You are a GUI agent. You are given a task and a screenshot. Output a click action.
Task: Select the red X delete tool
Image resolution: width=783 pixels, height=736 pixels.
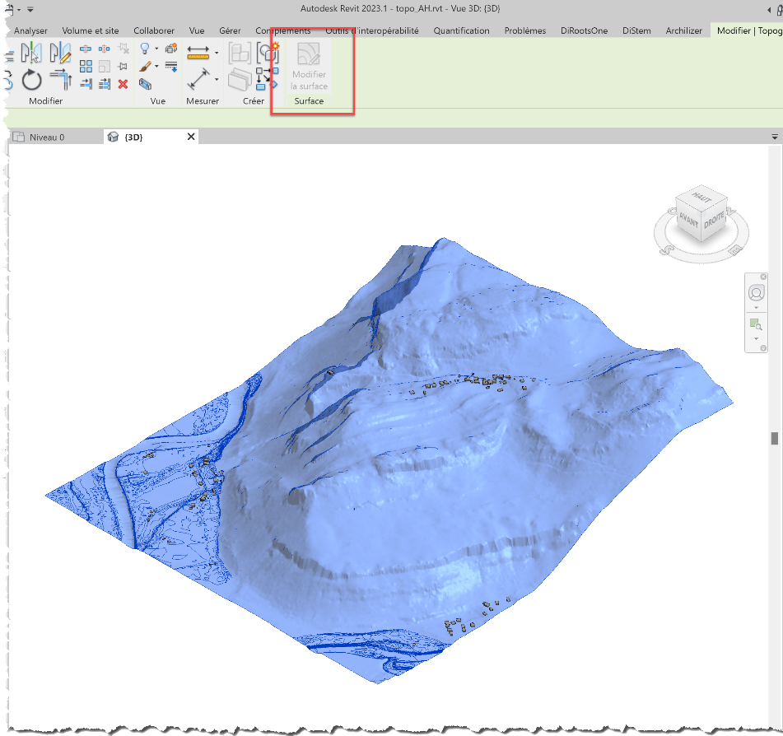point(123,84)
